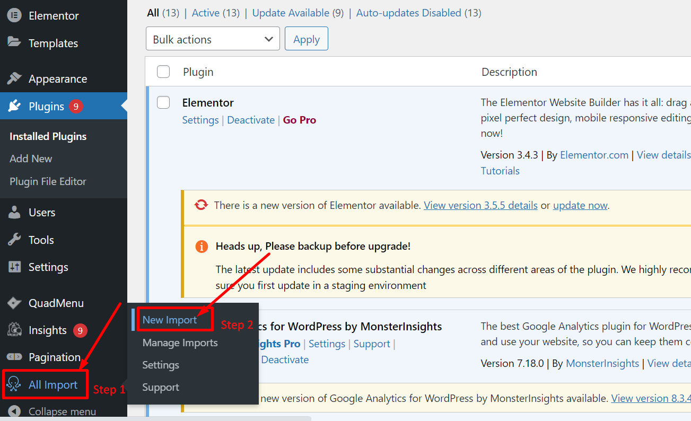Select the Users icon in sidebar
This screenshot has width=691, height=421.
[13, 212]
